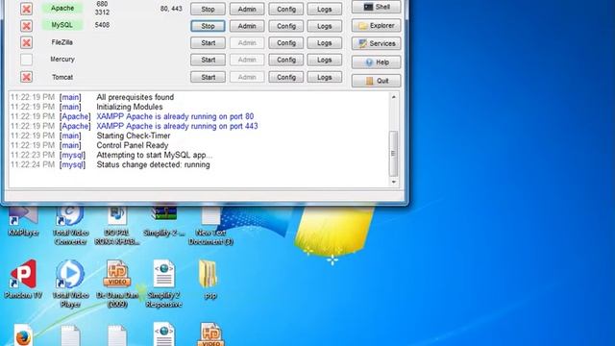
Task: Click the Apache ports value 80, 443
Action: [x=171, y=9]
